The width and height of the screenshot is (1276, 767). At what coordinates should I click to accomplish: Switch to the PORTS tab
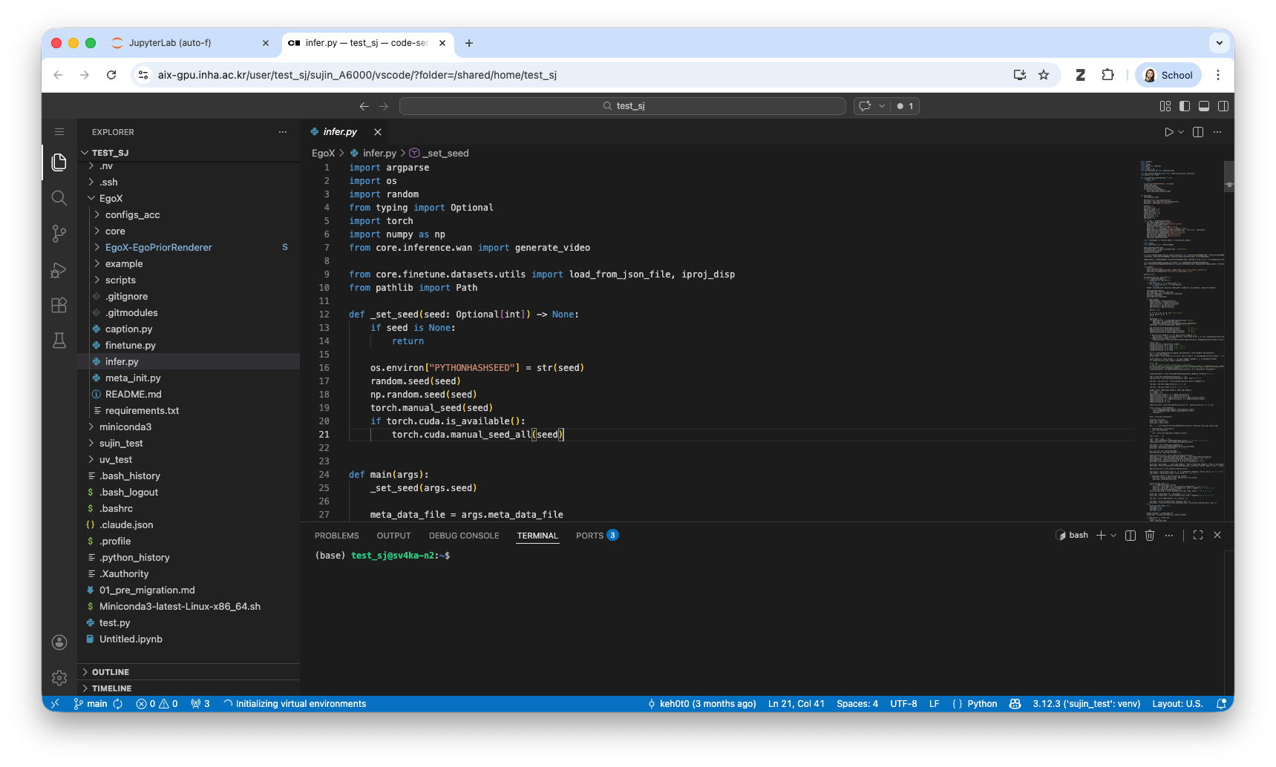click(x=597, y=536)
